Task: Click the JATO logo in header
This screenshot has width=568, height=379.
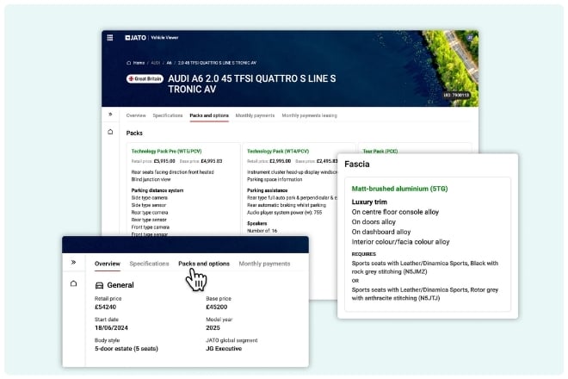Action: [134, 38]
